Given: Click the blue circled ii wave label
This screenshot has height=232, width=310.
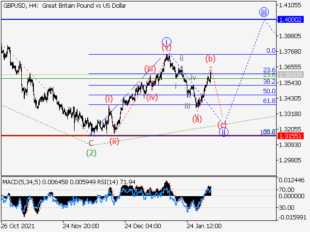Looking at the screenshot, I should (224, 132).
